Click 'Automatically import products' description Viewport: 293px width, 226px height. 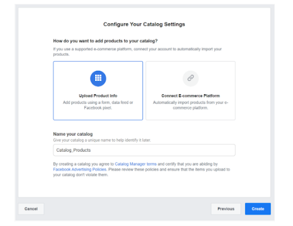pos(191,105)
